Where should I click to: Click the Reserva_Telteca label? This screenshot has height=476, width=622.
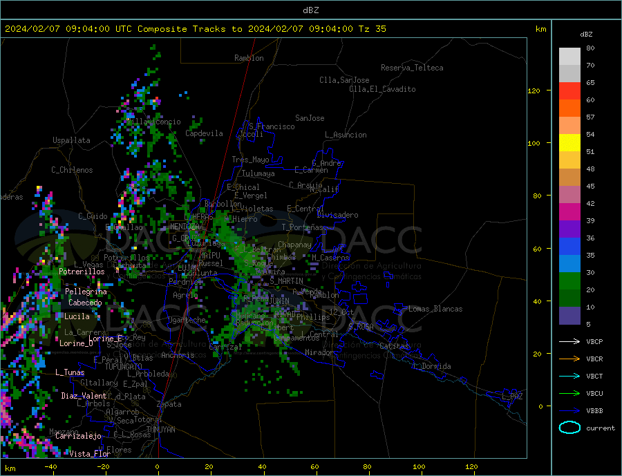[x=412, y=68]
